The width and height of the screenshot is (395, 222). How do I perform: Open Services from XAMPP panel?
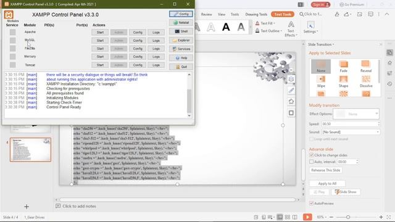pyautogui.click(x=181, y=49)
